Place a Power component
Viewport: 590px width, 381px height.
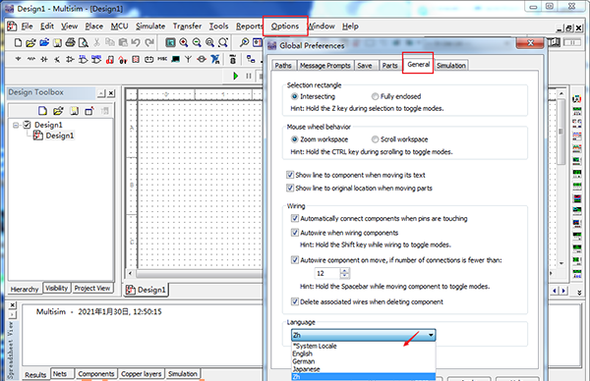[x=149, y=59]
